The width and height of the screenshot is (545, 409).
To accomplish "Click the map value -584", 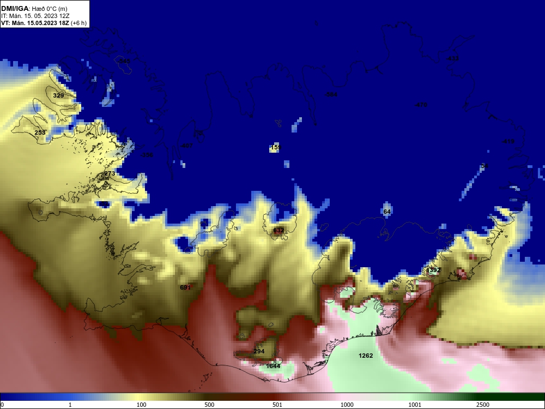I will point(331,94).
